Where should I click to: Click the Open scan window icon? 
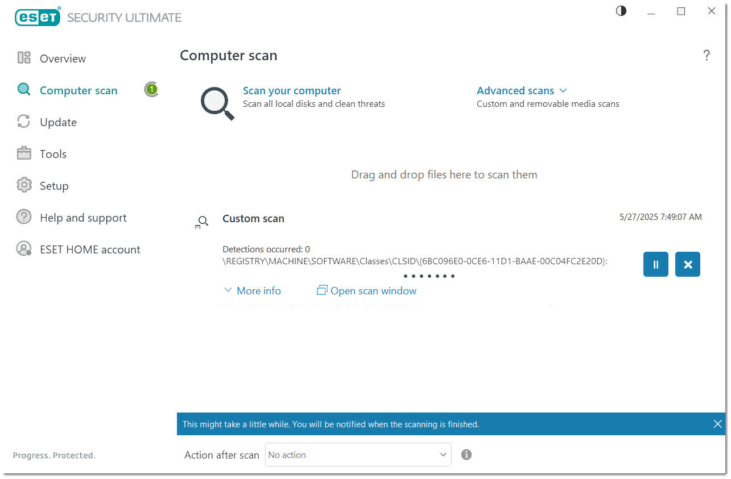point(322,290)
